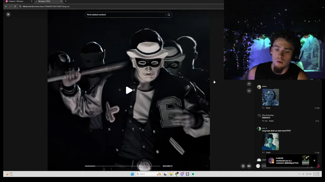Viewport: 325px width, 182px height.
Task: Dismiss the Loakslly mention notification
Action: tap(314, 161)
